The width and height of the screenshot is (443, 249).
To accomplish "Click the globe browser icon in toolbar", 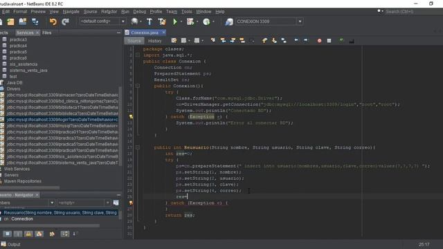I will [x=134, y=21].
